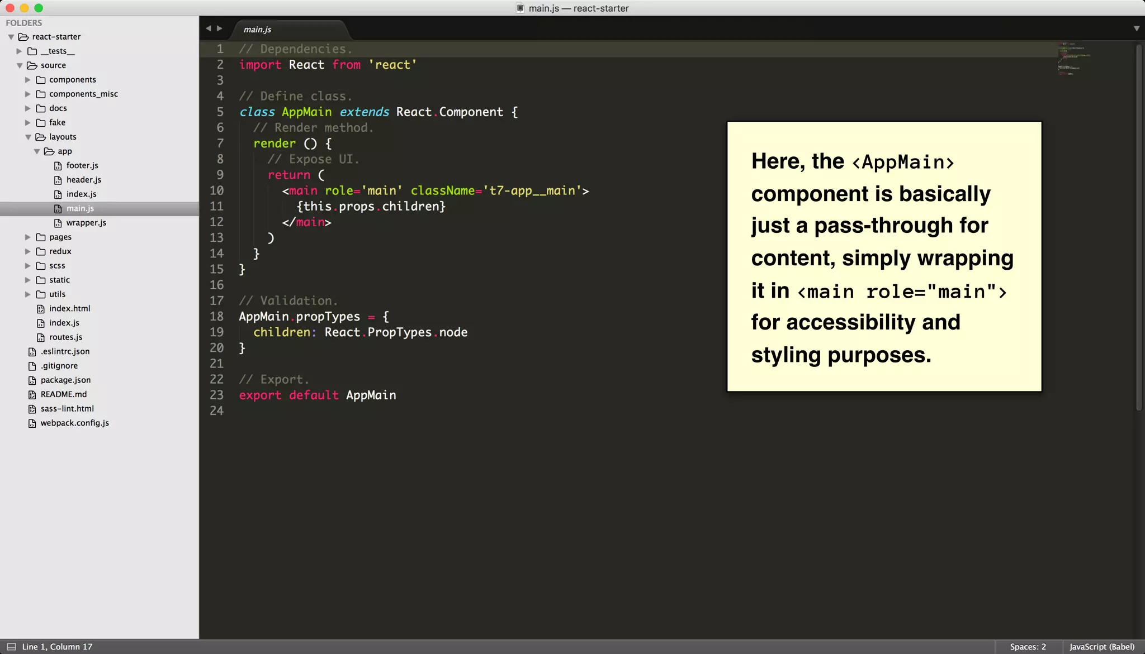Go to previous tab with left arrow
This screenshot has width=1145, height=654.
coord(208,28)
